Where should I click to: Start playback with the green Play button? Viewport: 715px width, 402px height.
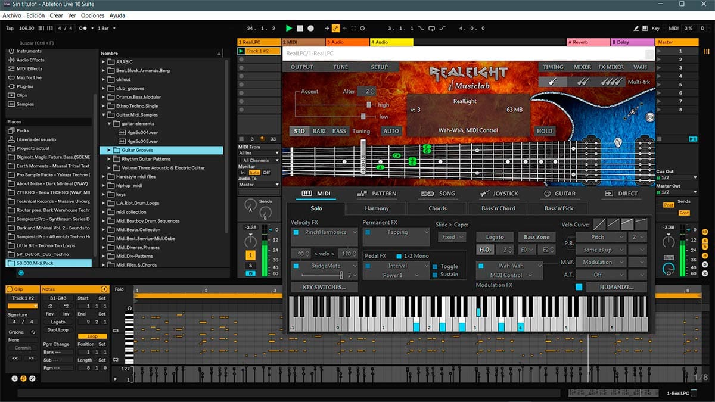pos(289,28)
